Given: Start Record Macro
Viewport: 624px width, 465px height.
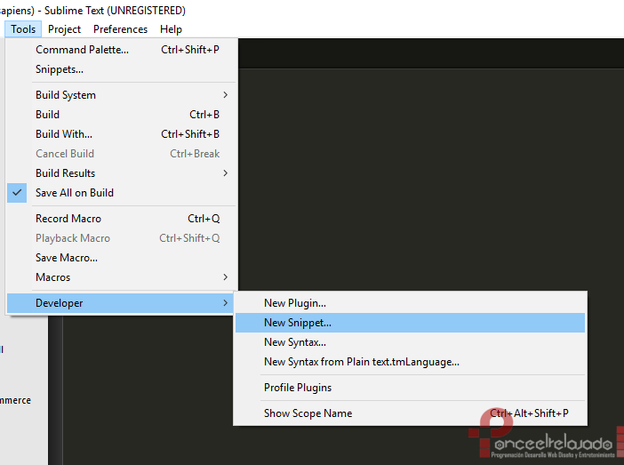Looking at the screenshot, I should [x=122, y=219].
